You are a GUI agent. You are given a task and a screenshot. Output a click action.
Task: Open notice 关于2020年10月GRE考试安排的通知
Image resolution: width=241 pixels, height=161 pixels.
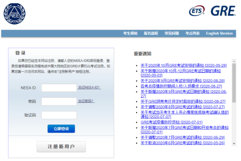click(x=183, y=65)
